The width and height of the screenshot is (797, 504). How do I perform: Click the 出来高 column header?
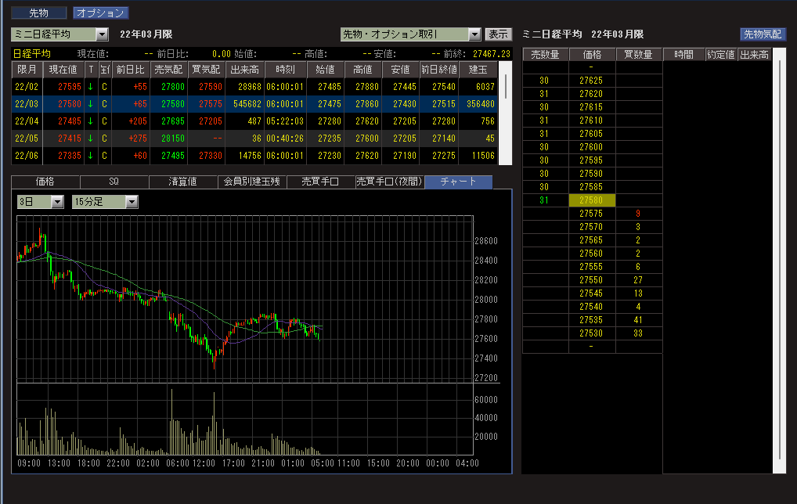(244, 69)
